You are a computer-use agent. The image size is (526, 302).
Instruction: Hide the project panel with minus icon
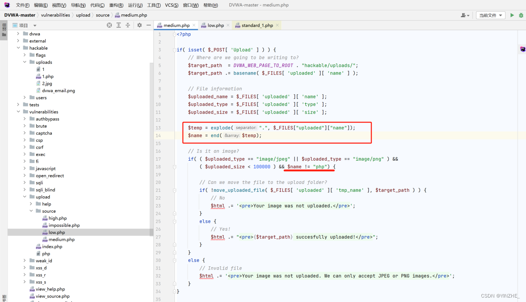[148, 25]
